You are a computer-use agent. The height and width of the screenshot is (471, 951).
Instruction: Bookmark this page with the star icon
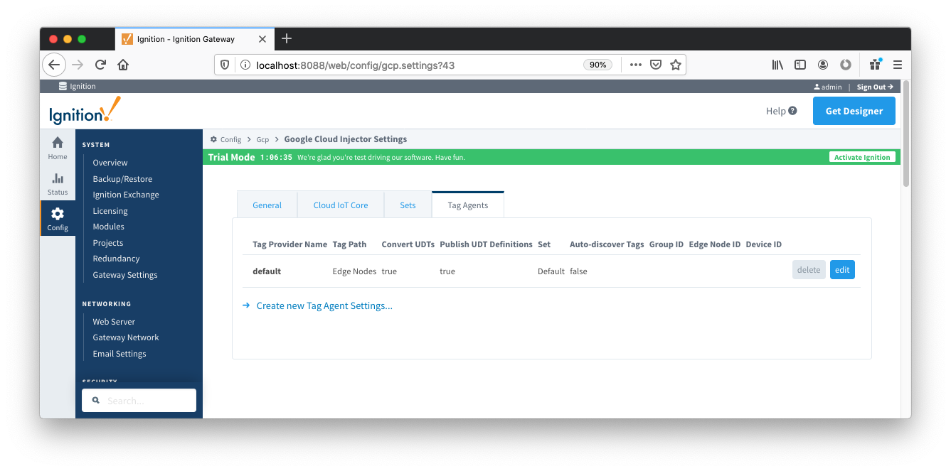(676, 65)
